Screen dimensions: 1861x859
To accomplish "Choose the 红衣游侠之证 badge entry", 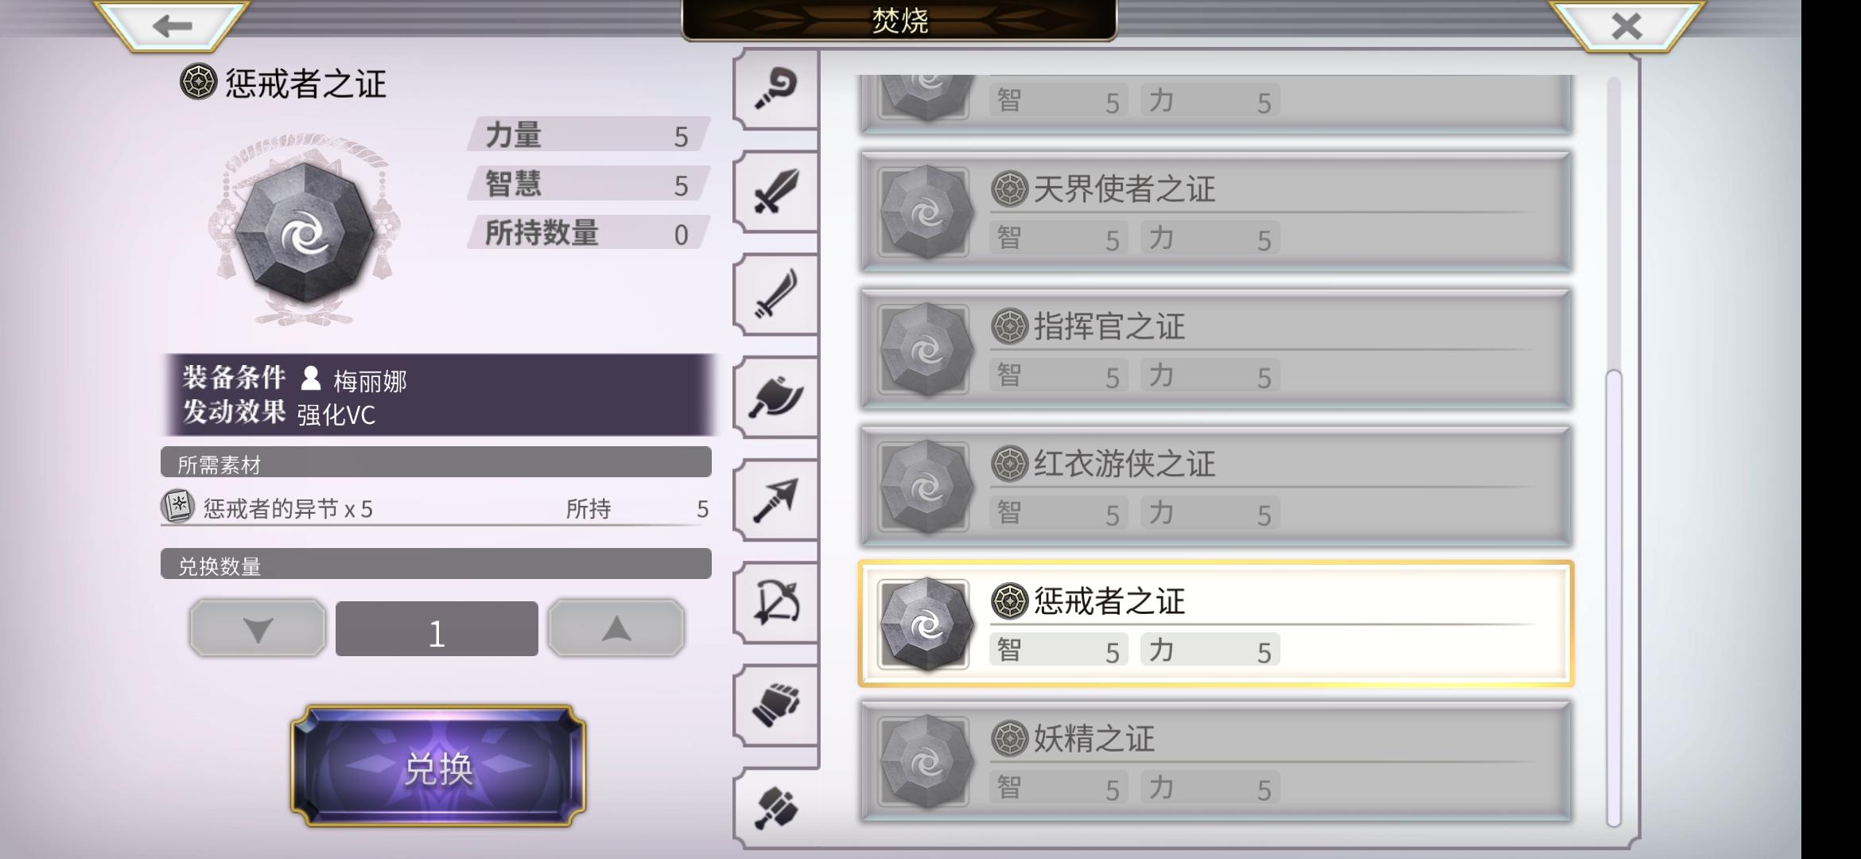I will [x=1216, y=487].
